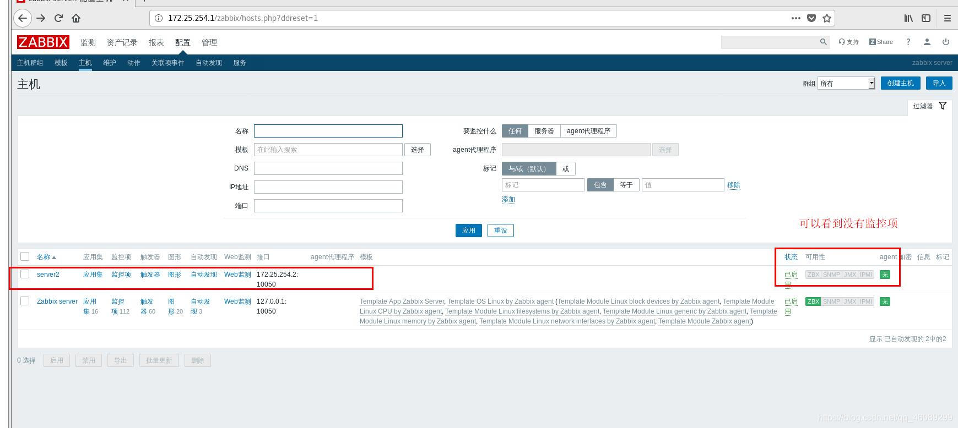This screenshot has width=958, height=428.
Task: Sort hosts by the 名称 column header
Action: pyautogui.click(x=46, y=257)
